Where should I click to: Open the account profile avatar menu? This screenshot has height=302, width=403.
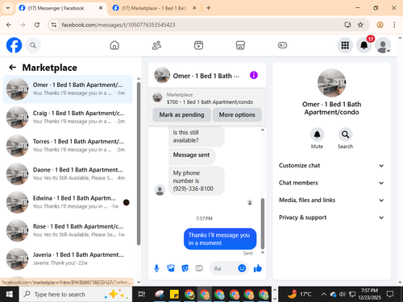tap(383, 45)
